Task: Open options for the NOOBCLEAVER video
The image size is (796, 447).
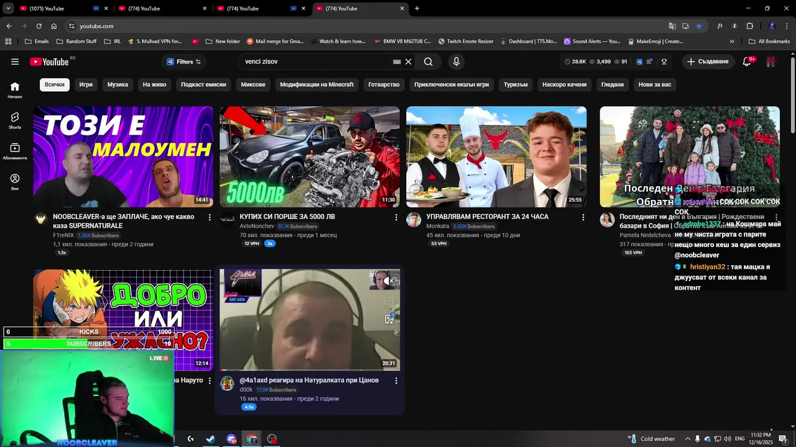Action: 210,217
